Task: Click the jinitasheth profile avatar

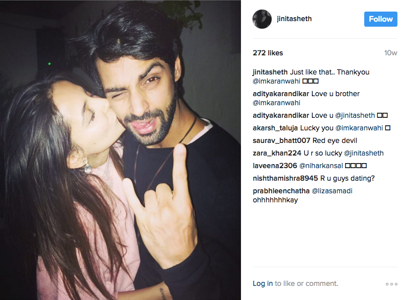Action: click(262, 19)
